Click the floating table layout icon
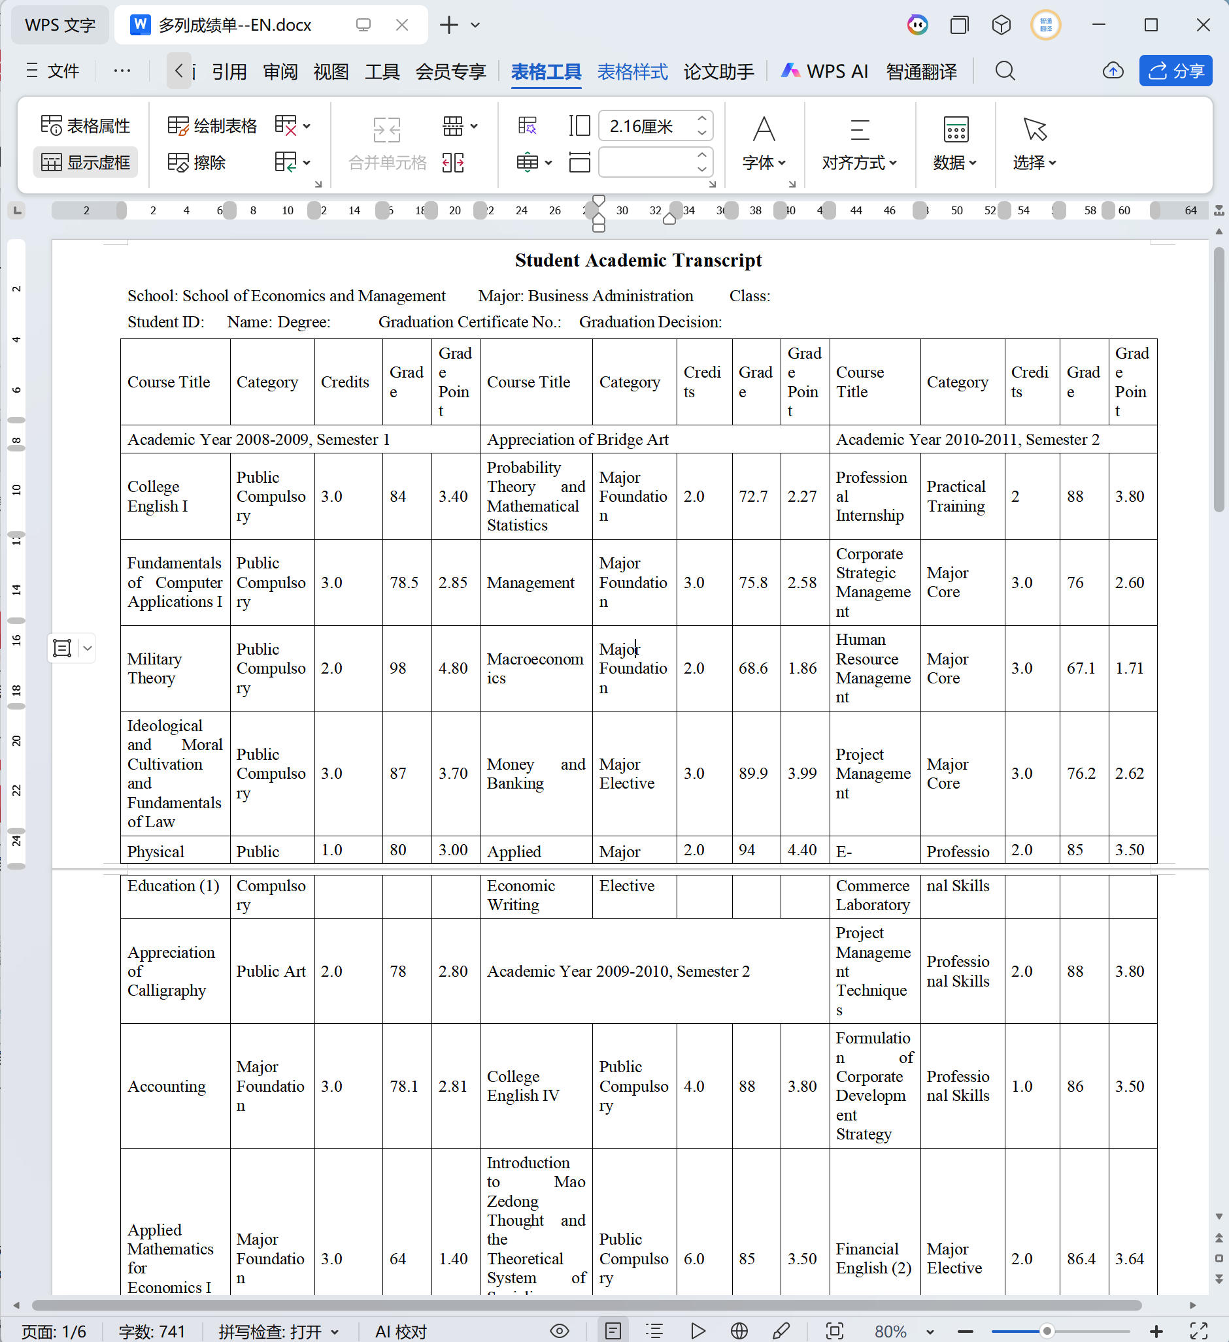Screen dimensions: 1229x1342 (x=62, y=647)
